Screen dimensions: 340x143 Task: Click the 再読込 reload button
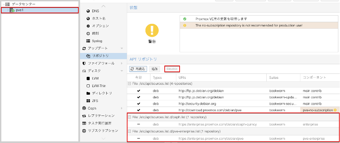tap(138, 69)
